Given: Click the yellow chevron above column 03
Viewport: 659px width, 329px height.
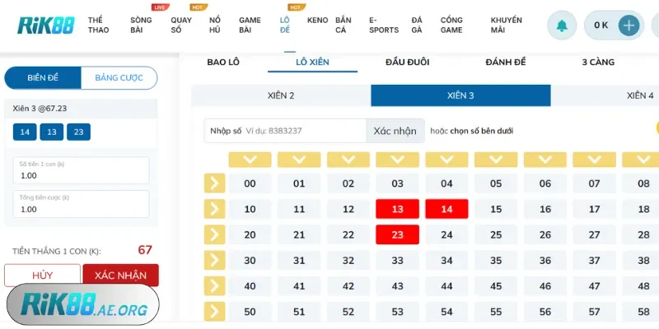Looking at the screenshot, I should 397,160.
